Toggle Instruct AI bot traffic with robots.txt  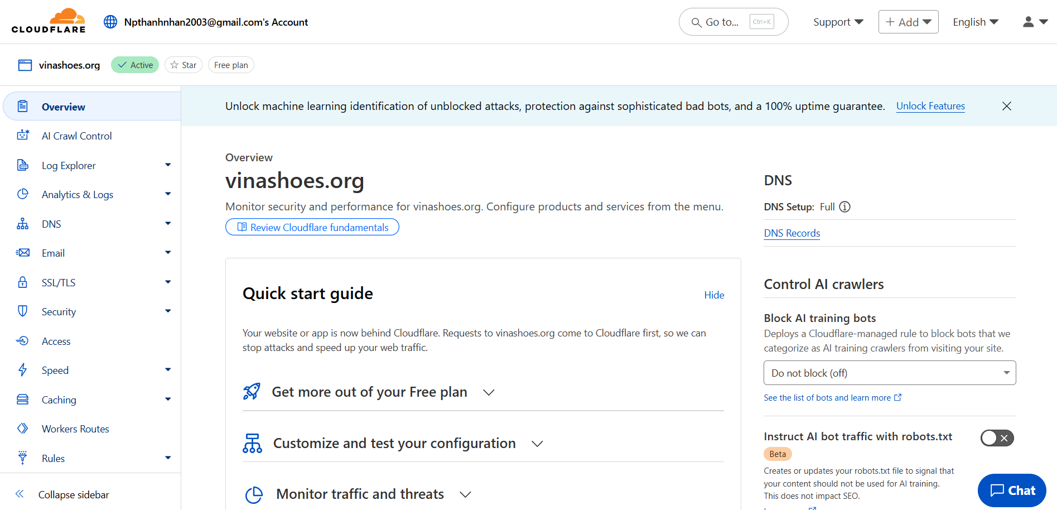click(997, 438)
